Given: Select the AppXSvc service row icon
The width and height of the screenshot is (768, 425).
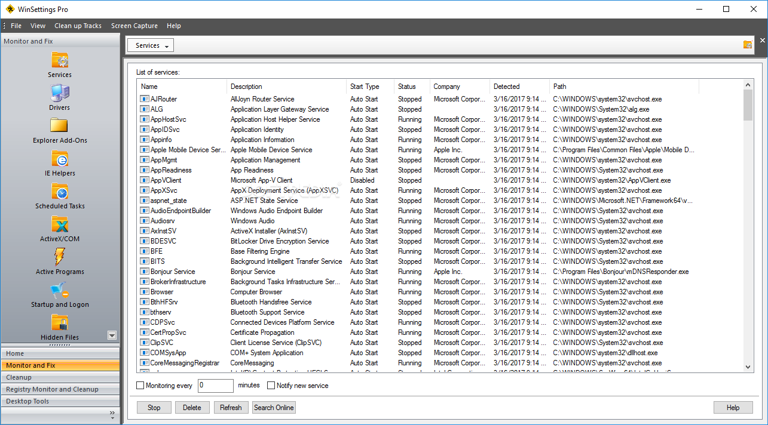Looking at the screenshot, I should tap(145, 190).
